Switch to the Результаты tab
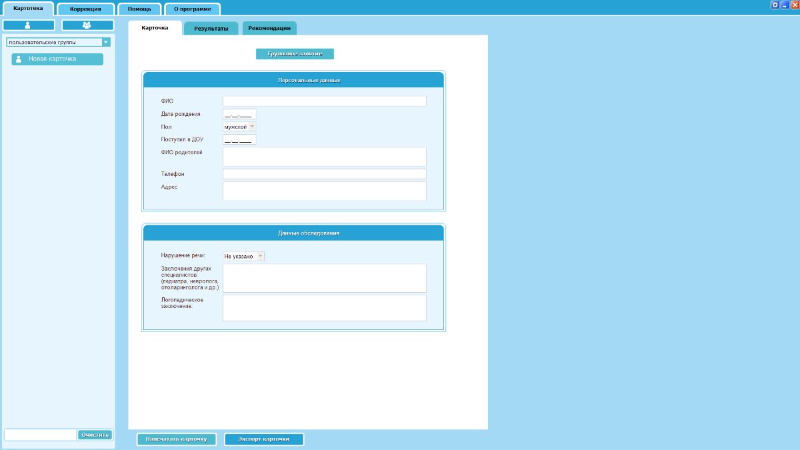The height and width of the screenshot is (450, 800). (211, 29)
